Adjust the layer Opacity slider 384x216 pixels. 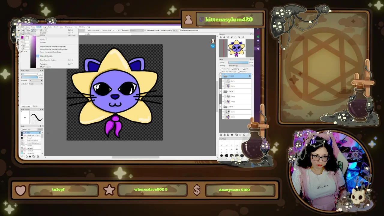[238, 62]
